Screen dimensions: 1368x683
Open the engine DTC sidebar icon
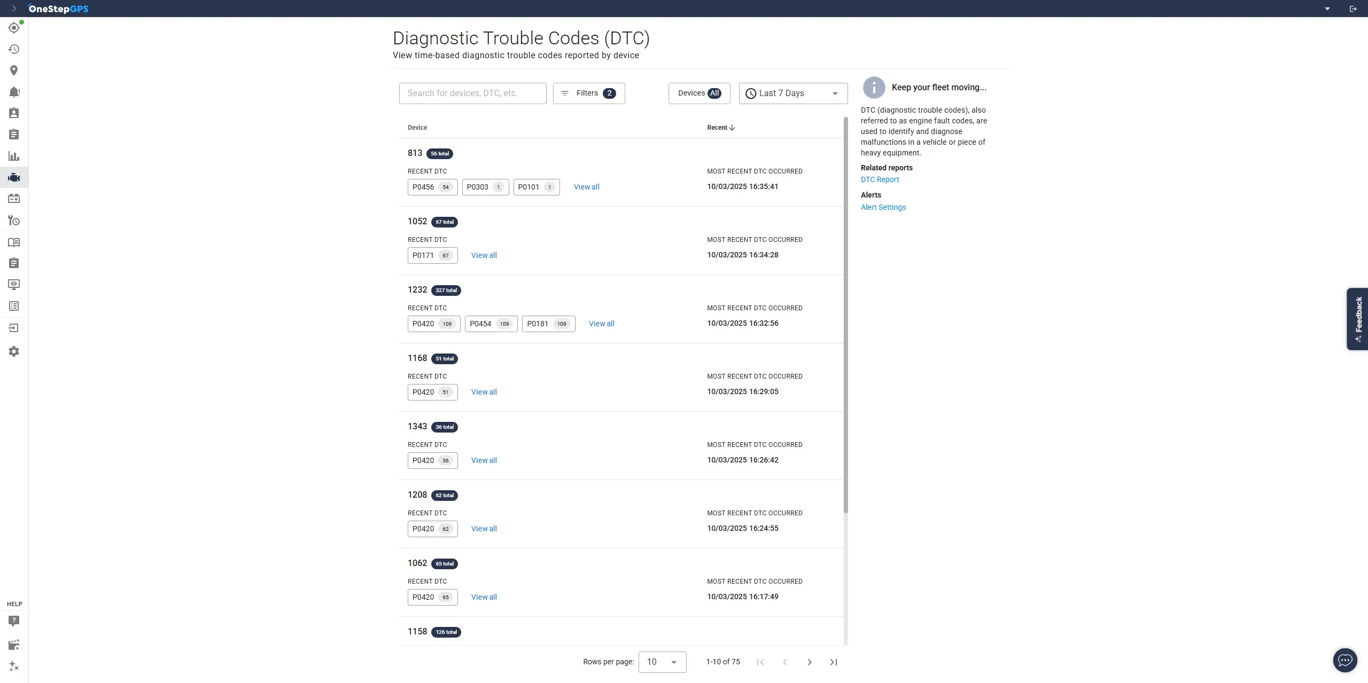pos(13,177)
